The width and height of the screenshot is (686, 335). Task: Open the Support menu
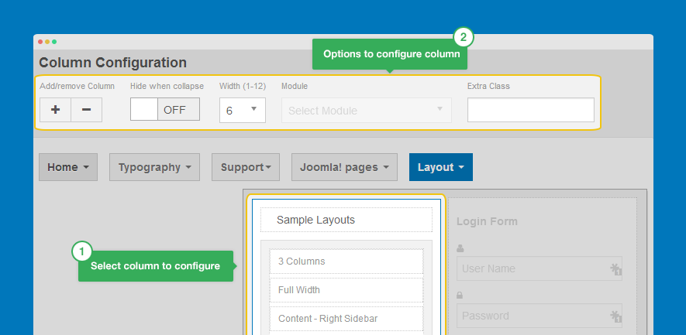pos(246,167)
